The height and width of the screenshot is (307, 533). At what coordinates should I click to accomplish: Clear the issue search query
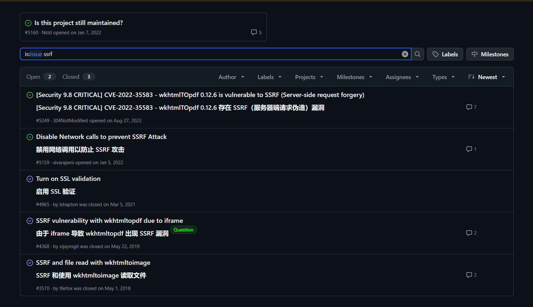tap(405, 54)
